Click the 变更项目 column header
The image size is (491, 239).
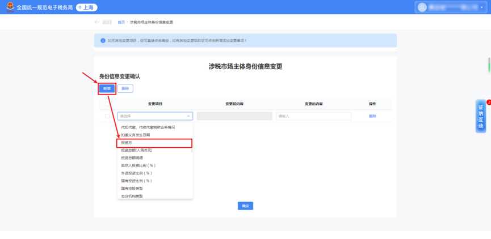(x=155, y=104)
